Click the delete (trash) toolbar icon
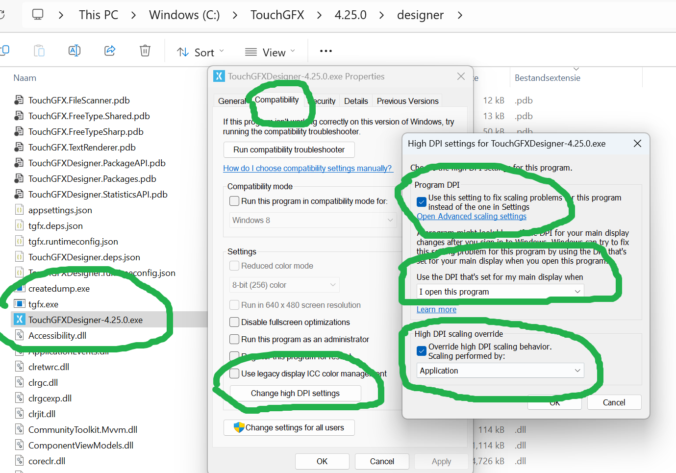Screen dimensions: 676x473 (x=145, y=50)
